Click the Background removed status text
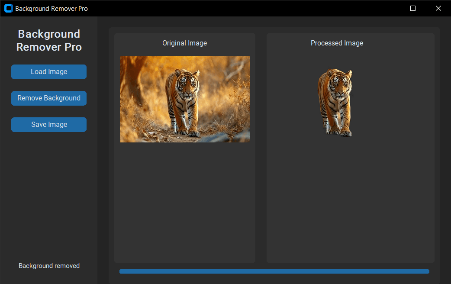Image resolution: width=451 pixels, height=284 pixels. (x=48, y=265)
